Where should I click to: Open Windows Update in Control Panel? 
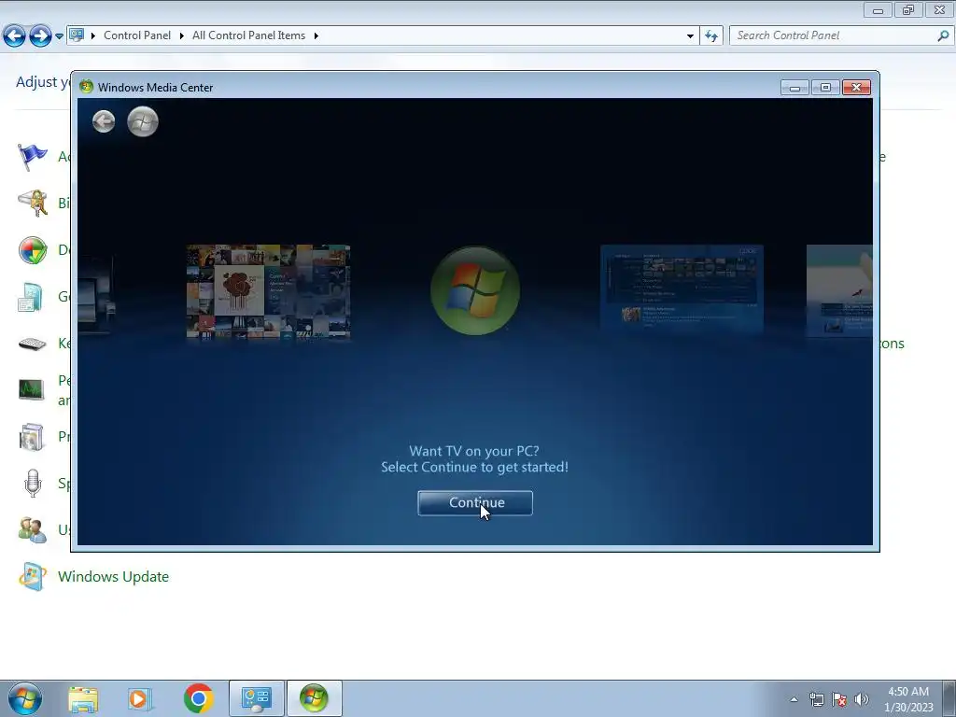point(113,577)
